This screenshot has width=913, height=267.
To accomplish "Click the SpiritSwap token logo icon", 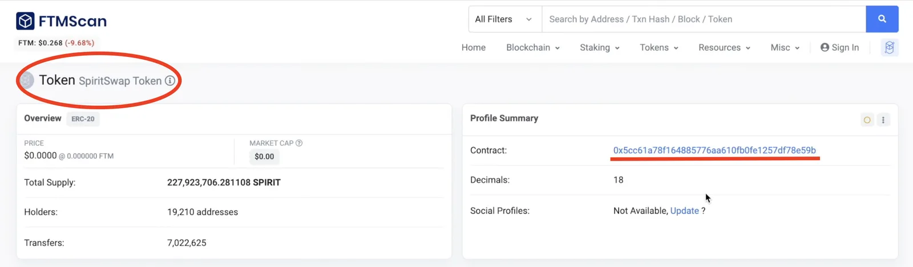I will click(26, 80).
